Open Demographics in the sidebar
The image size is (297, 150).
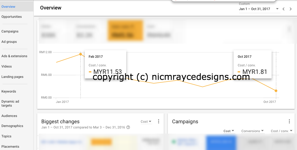point(12,126)
